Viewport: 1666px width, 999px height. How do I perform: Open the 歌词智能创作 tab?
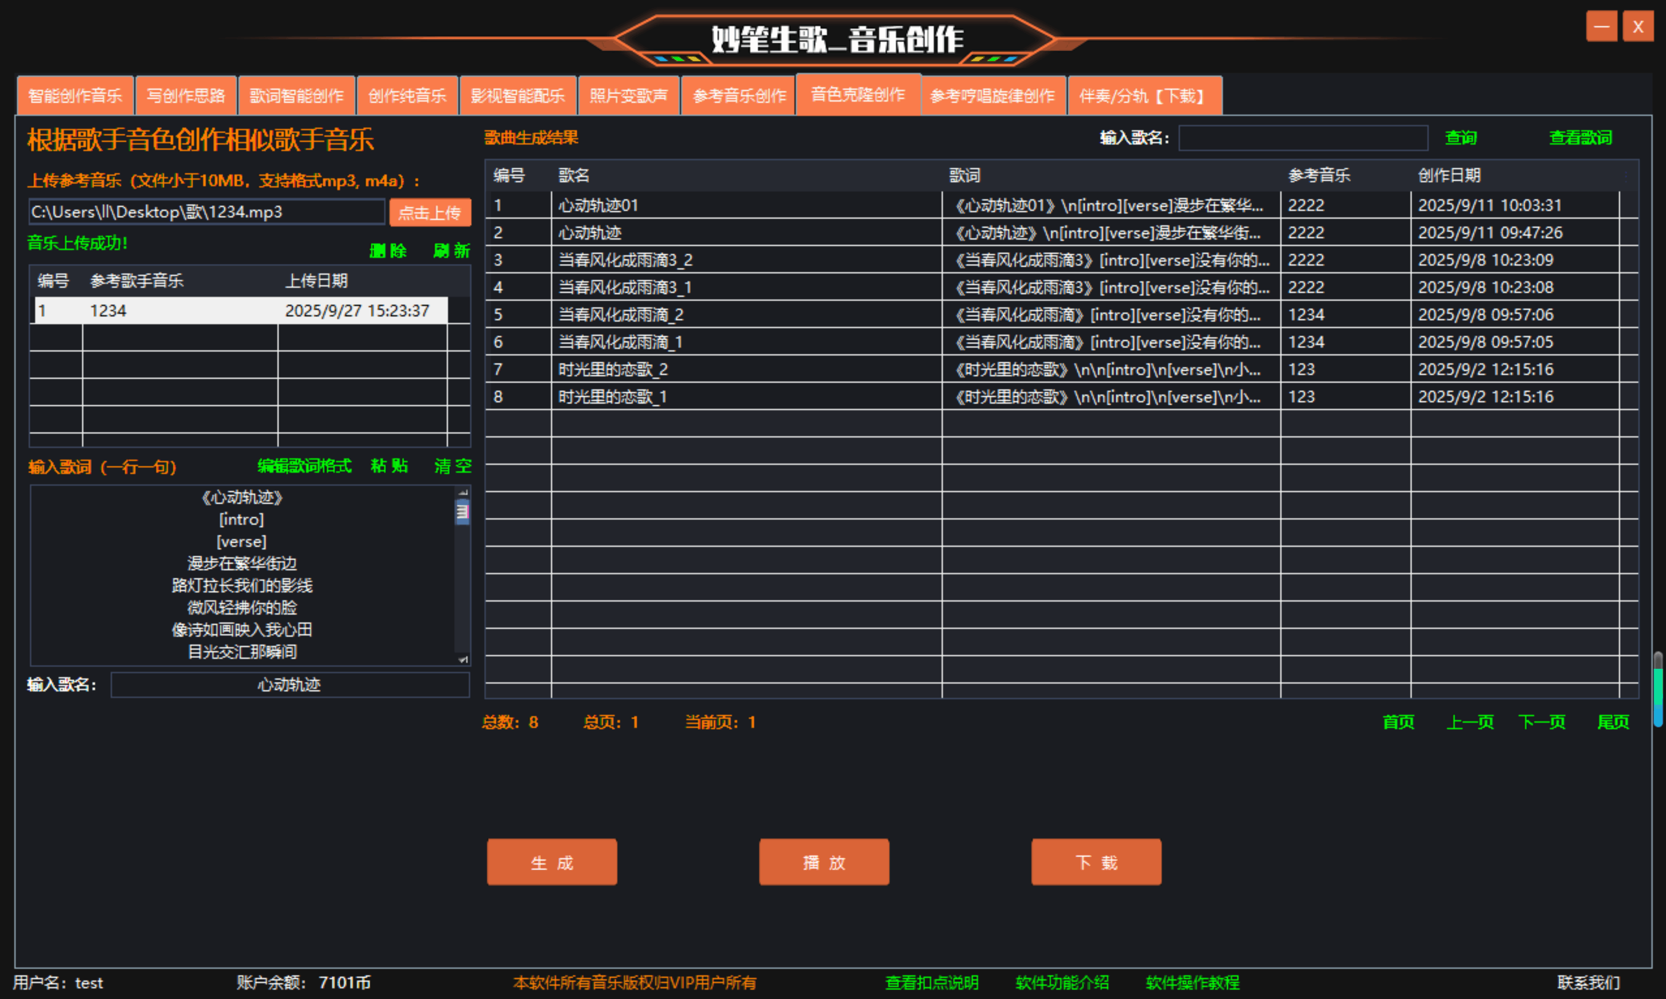296,96
